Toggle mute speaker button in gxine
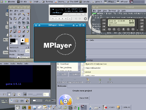 25,94
